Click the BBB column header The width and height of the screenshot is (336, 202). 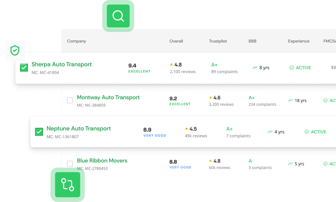[x=252, y=41]
